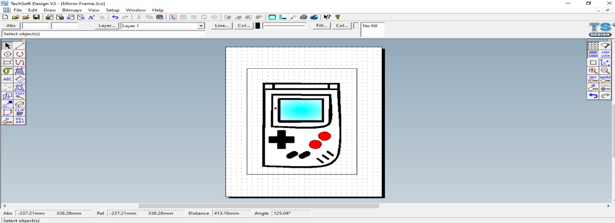Zoom to show all objects

[593, 88]
